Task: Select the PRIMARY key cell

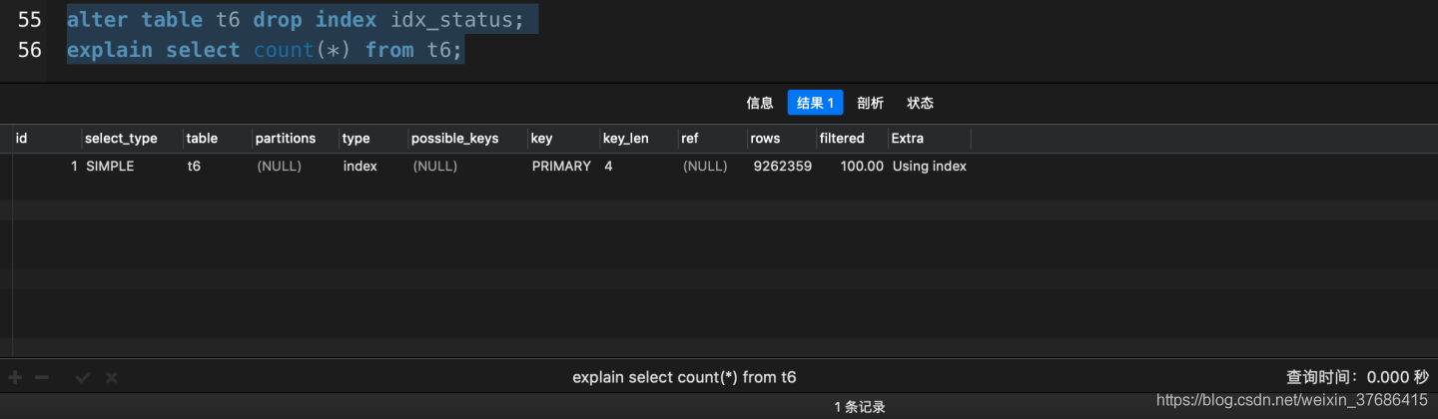Action: (561, 167)
